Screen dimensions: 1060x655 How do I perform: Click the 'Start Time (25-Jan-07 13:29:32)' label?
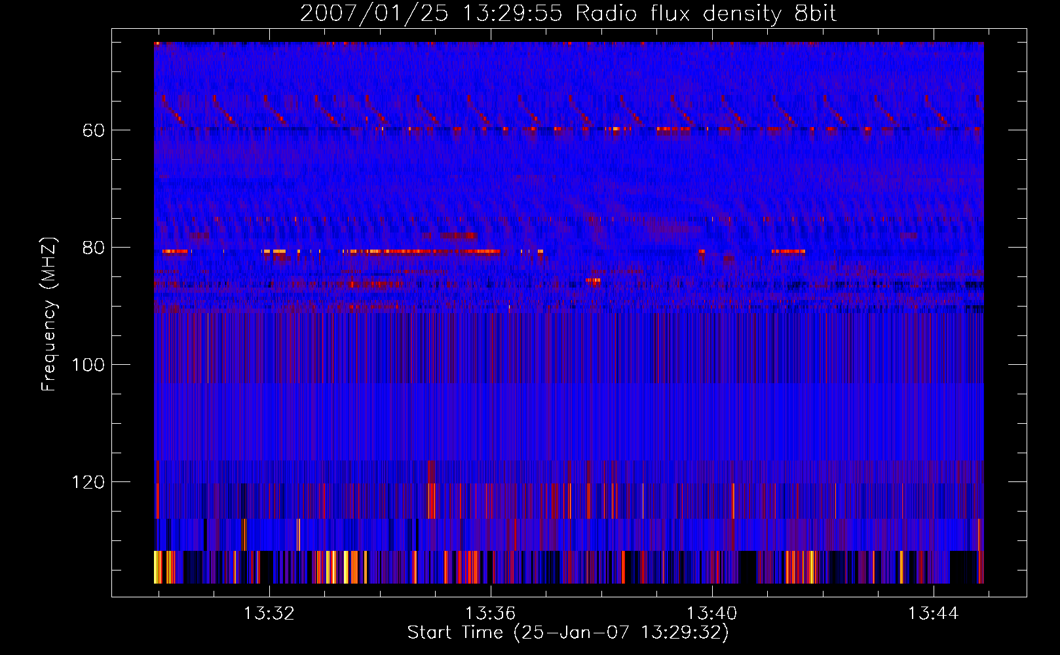[x=568, y=633]
